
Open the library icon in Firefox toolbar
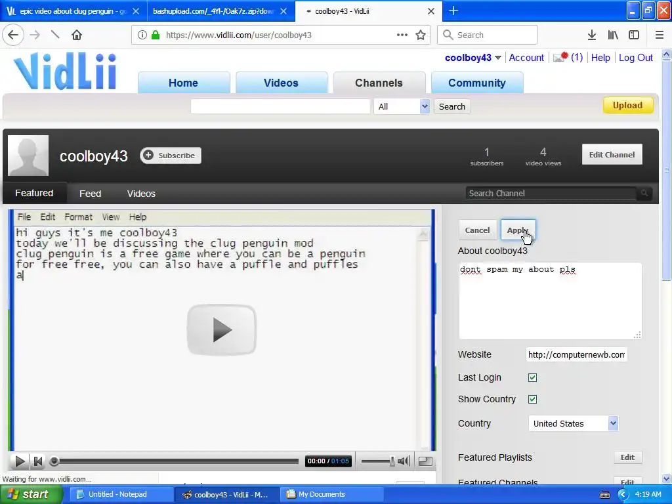coord(613,35)
